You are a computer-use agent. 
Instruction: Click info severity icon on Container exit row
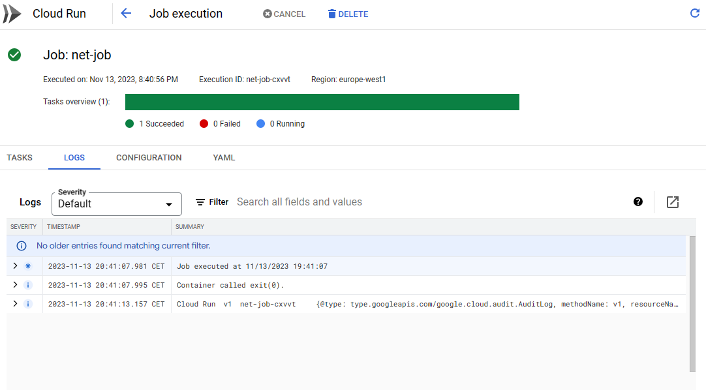click(x=28, y=285)
